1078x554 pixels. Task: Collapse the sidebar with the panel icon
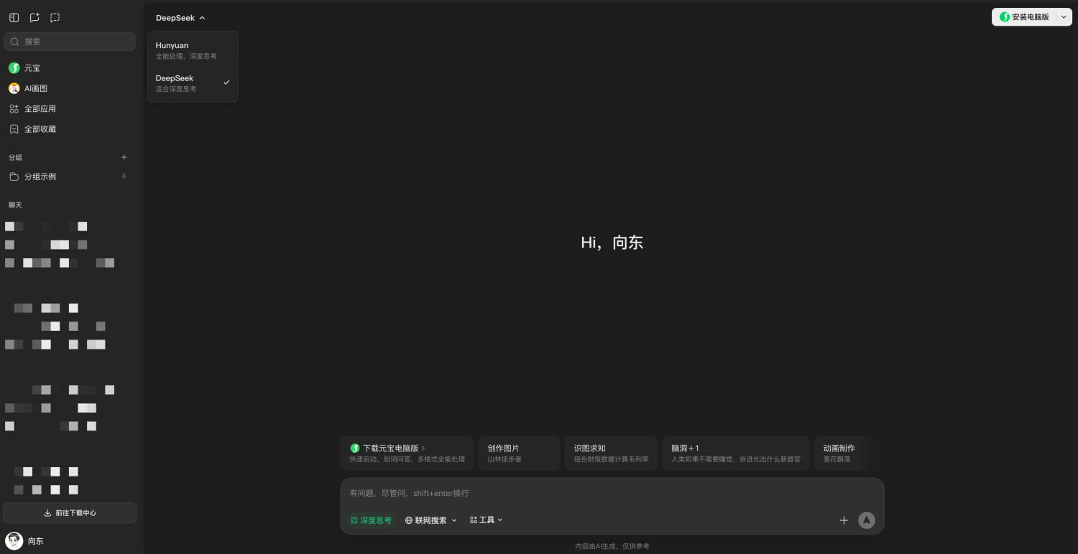pyautogui.click(x=14, y=17)
